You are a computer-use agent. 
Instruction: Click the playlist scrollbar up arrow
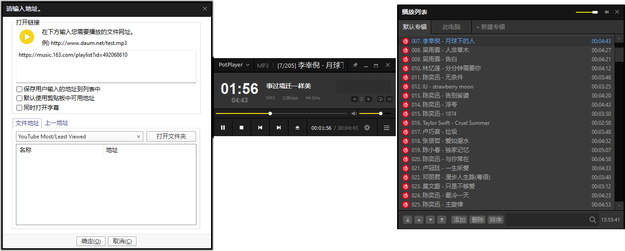pos(619,39)
